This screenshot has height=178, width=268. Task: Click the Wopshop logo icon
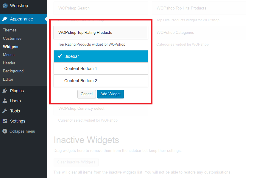click(x=5, y=6)
